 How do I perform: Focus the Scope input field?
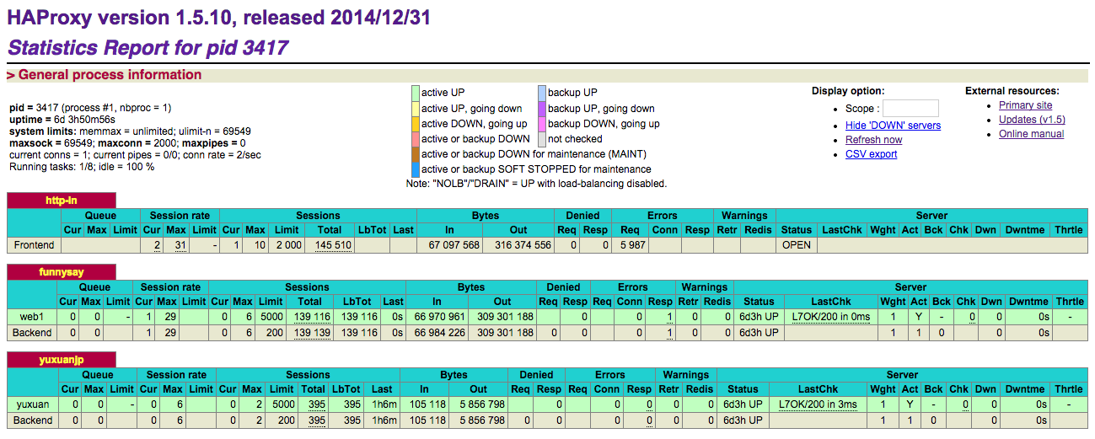910,108
